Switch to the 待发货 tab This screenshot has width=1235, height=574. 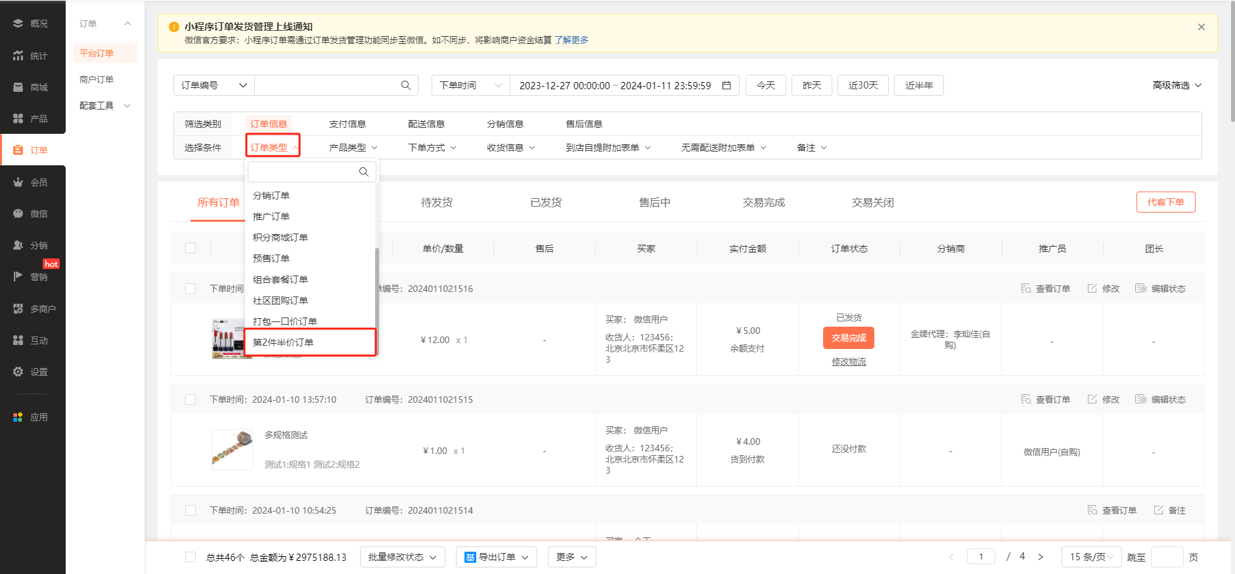coord(436,203)
